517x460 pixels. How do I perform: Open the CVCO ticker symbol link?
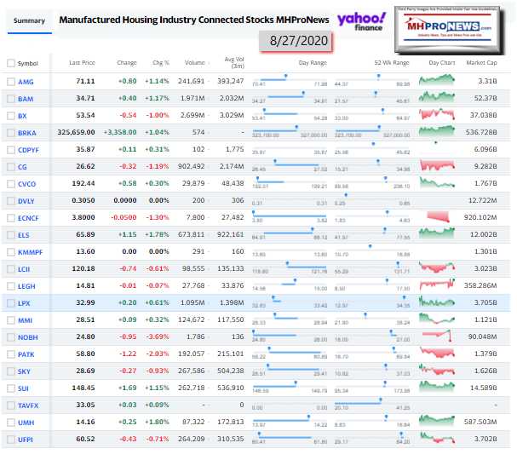[x=27, y=183]
